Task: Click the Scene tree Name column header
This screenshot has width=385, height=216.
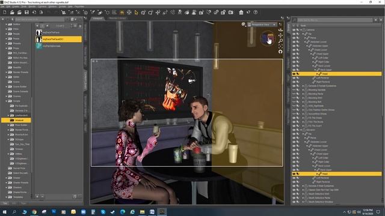Action: coord(303,25)
